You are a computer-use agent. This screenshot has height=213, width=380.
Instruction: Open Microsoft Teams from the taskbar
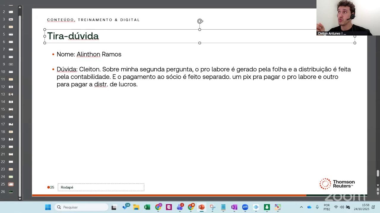pyautogui.click(x=180, y=207)
